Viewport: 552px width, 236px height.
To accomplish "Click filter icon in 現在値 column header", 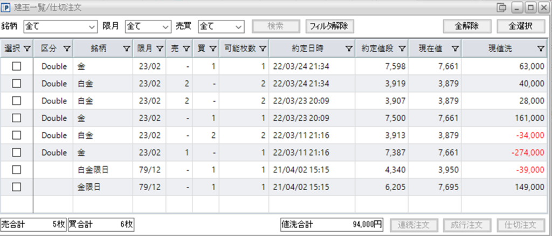I will (x=455, y=49).
